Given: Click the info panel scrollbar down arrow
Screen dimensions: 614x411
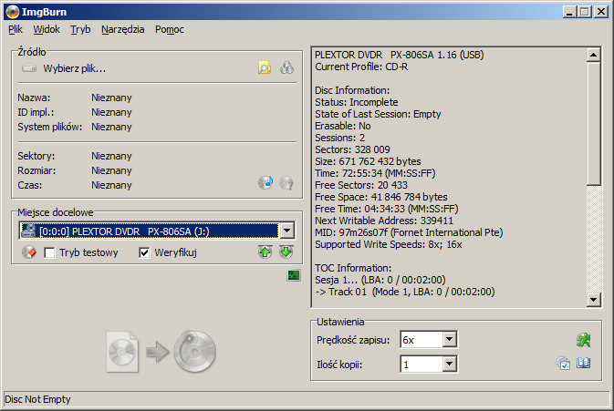Looking at the screenshot, I should tap(594, 300).
